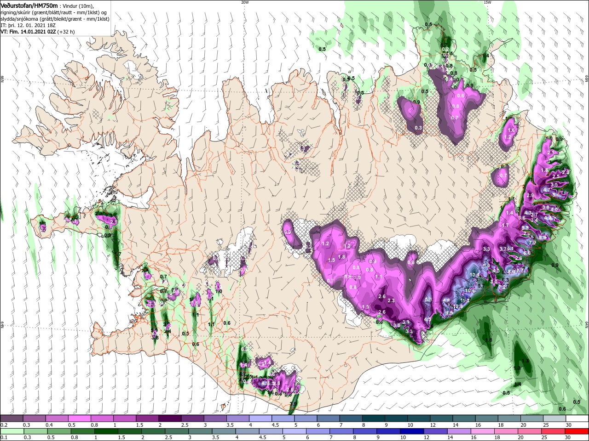The width and height of the screenshot is (589, 441).
Task: Click the pale gray 25–30 snow legend swatch
Action: tap(554, 418)
